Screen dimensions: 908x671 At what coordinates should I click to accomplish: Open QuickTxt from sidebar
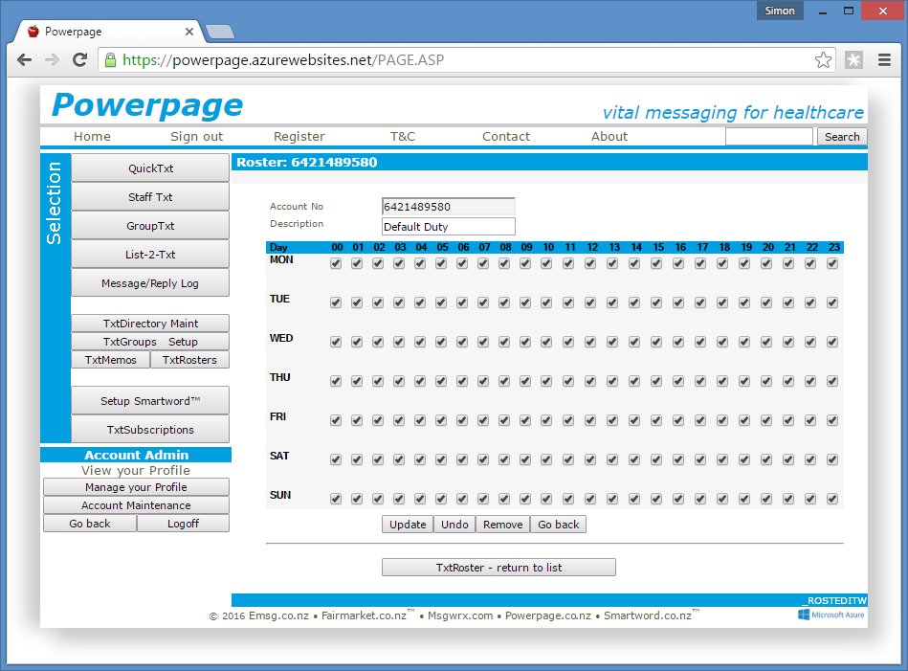coord(150,168)
